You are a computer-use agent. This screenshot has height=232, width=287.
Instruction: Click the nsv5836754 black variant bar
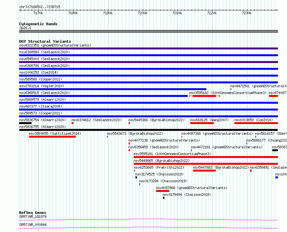pos(25,123)
